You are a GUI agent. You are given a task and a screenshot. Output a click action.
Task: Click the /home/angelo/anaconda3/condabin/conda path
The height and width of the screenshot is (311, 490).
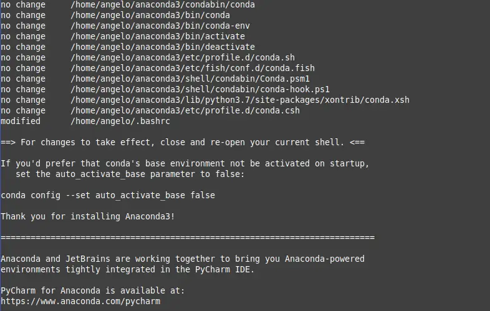click(163, 5)
